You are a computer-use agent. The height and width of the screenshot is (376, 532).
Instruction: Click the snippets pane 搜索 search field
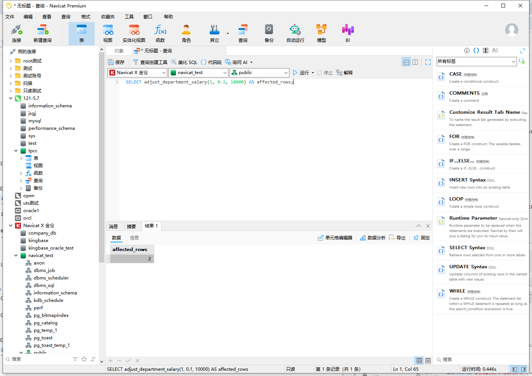click(x=481, y=360)
